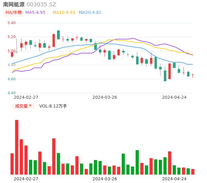207x183 pixels.
Task: Click the 2024-04-24 date under volume chart
Action: point(174,179)
